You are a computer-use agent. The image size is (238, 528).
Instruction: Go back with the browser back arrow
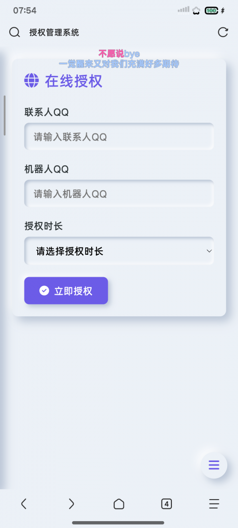(24, 504)
